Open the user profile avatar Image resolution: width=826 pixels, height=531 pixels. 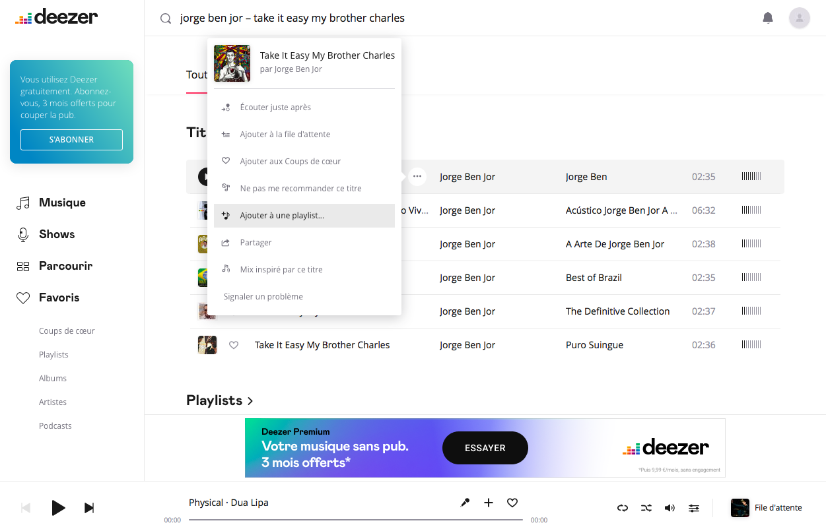tap(800, 18)
